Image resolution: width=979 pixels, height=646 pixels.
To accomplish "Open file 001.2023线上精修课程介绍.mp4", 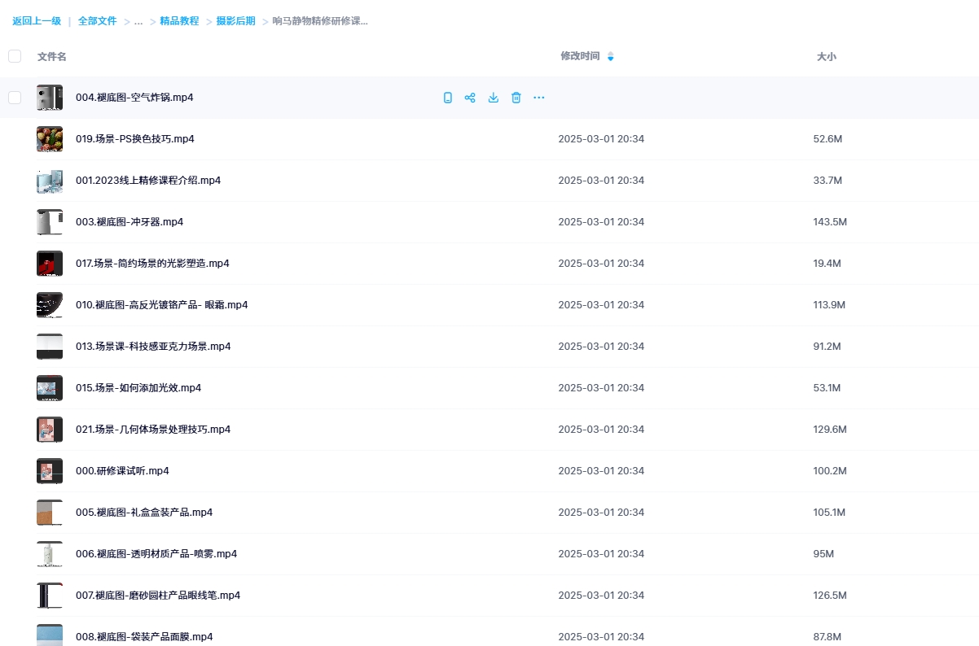I will pyautogui.click(x=147, y=181).
